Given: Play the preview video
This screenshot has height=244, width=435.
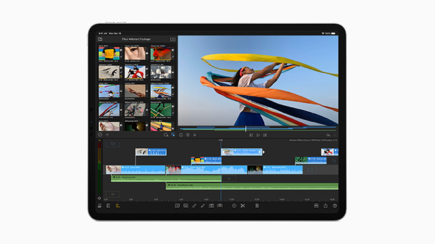Looking at the screenshot, I should 258,135.
